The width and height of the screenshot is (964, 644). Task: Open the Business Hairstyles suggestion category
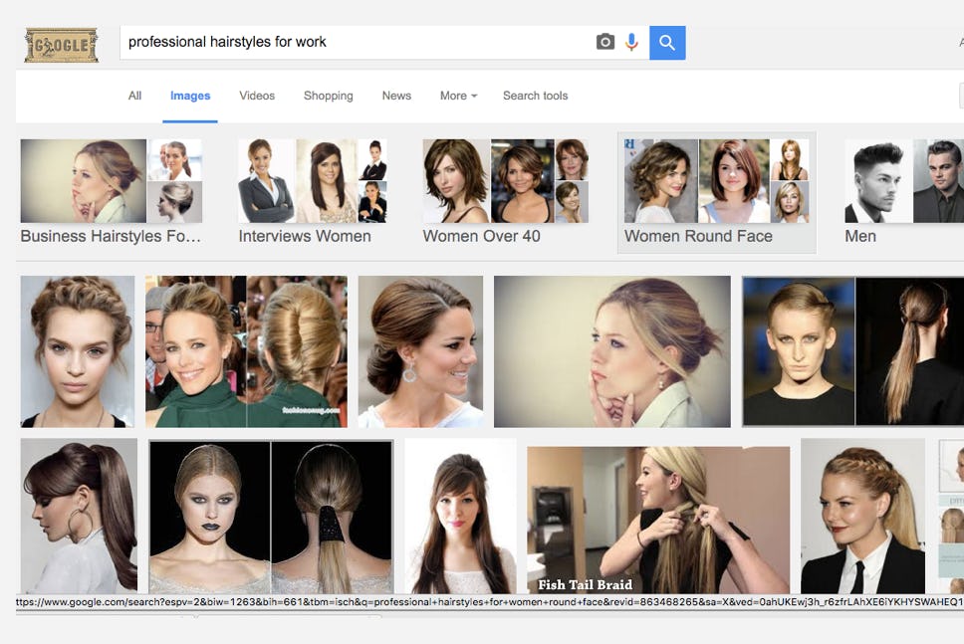click(111, 191)
